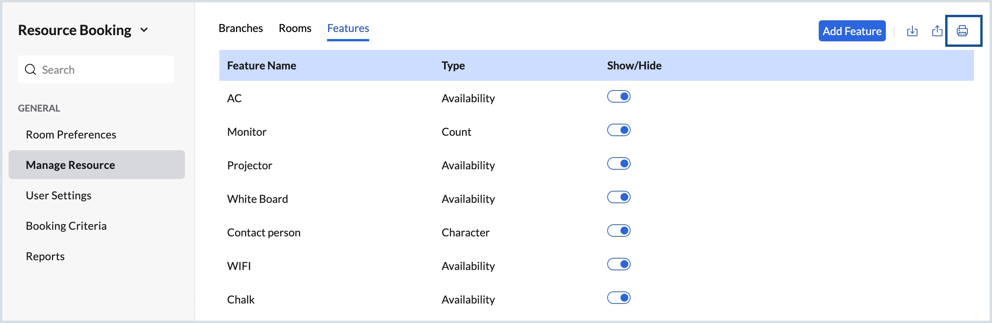Click the import download icon
Viewport: 992px width, 323px height.
coord(912,31)
